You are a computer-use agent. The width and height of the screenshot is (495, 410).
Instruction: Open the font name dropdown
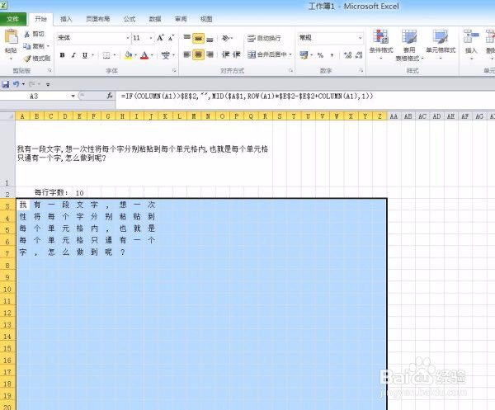[x=128, y=38]
